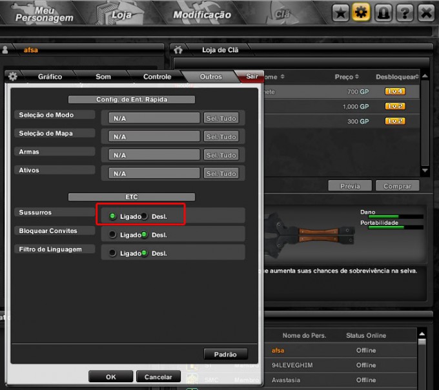This screenshot has height=390, width=439.
Task: Open the Controle settings tab
Action: click(x=157, y=76)
